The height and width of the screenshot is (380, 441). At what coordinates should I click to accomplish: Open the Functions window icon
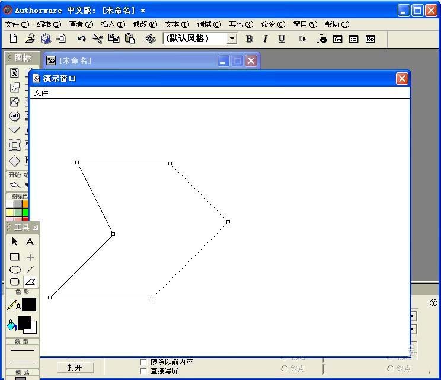(x=337, y=39)
